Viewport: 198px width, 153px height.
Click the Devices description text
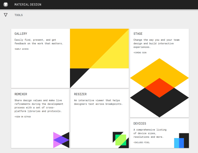(x=150, y=133)
